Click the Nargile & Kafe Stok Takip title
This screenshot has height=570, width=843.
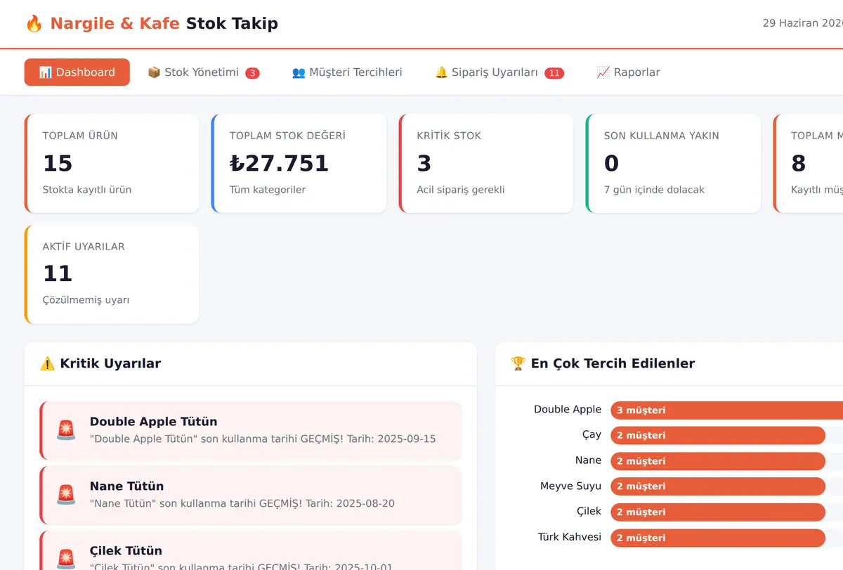[x=164, y=24]
